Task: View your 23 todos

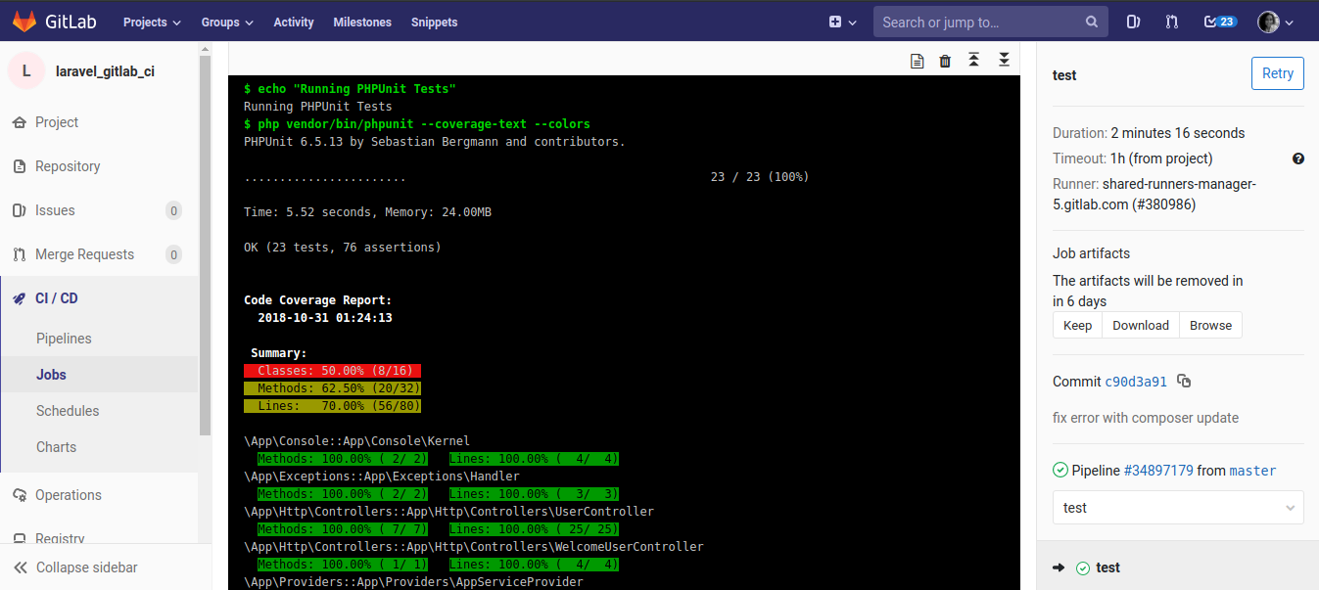Action: [x=1217, y=21]
